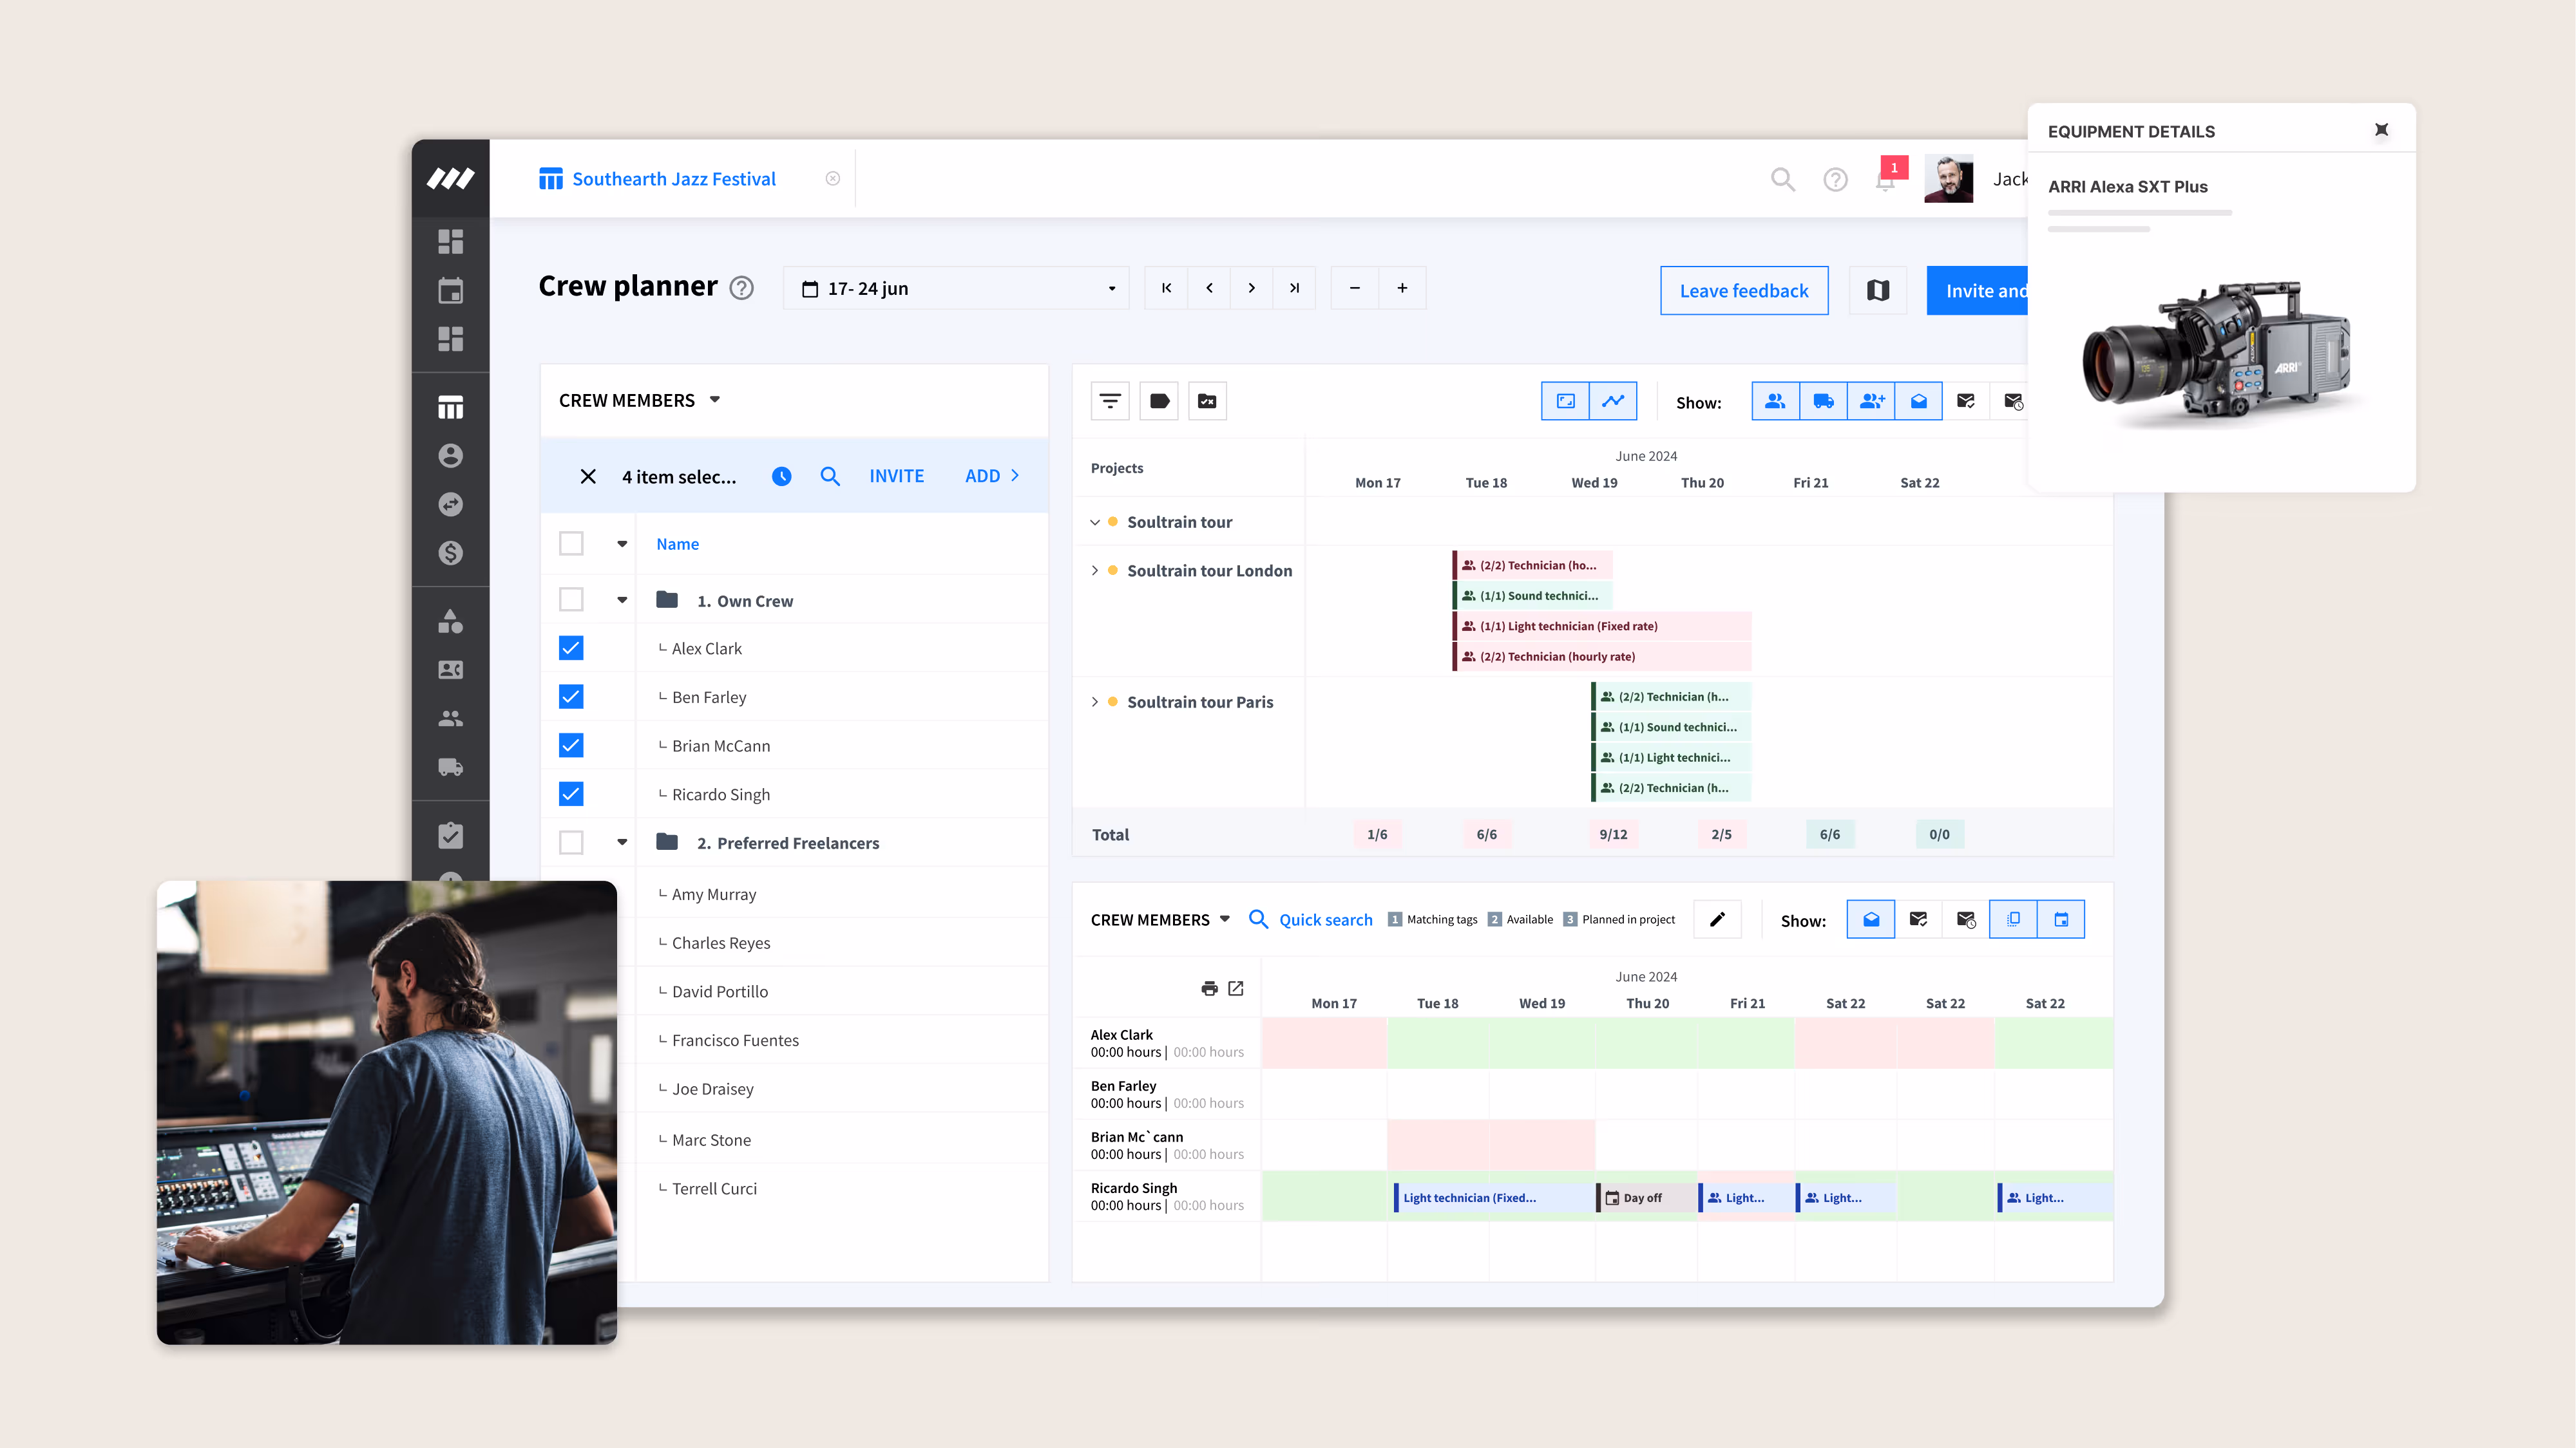Uncheck Ricardo Singh checkbox
This screenshot has width=2576, height=1448.
571,795
